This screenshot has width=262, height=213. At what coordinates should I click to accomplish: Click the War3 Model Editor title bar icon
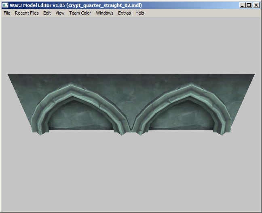point(5,5)
